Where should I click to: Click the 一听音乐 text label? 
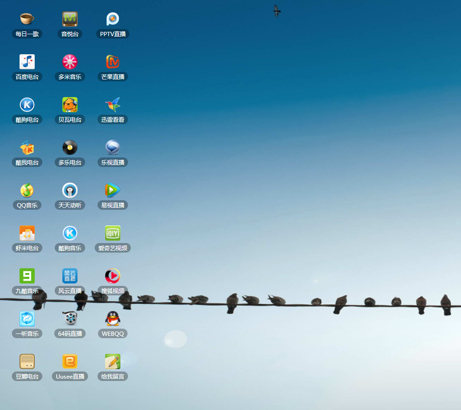[27, 333]
